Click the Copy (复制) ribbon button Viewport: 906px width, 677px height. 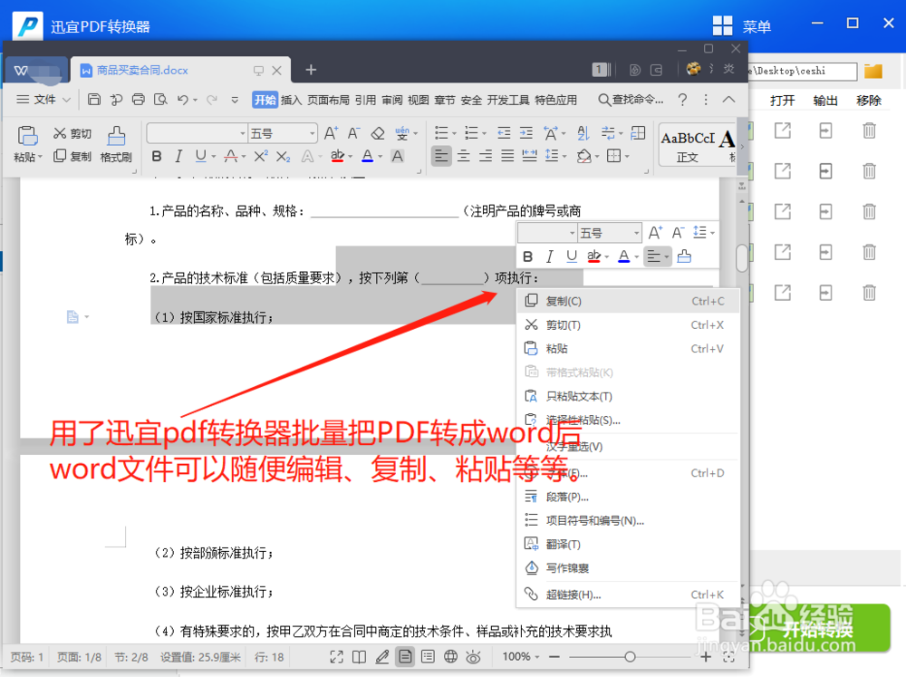pos(72,156)
